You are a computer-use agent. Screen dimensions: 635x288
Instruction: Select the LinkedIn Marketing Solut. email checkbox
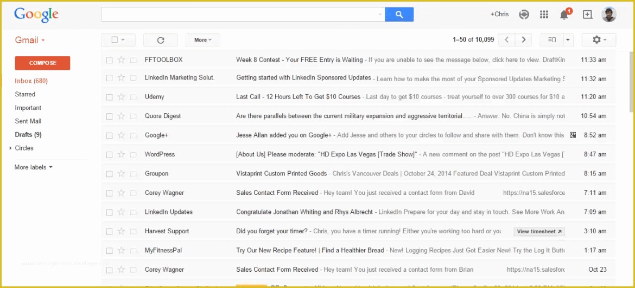point(109,78)
